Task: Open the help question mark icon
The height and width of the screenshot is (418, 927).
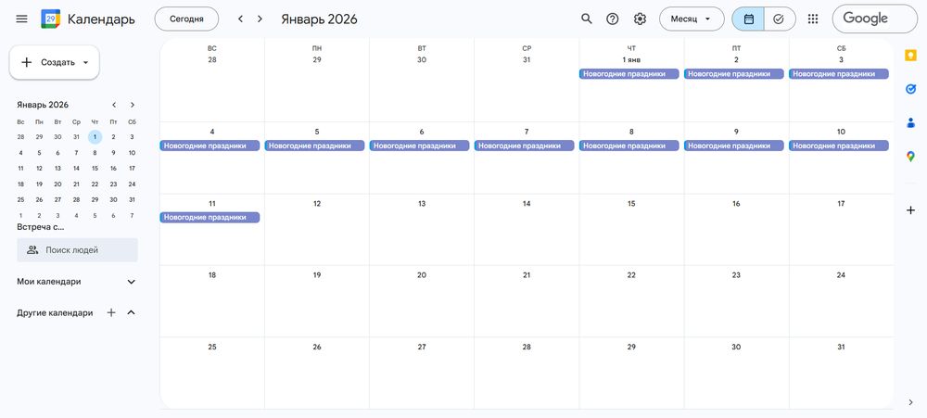Action: [613, 19]
